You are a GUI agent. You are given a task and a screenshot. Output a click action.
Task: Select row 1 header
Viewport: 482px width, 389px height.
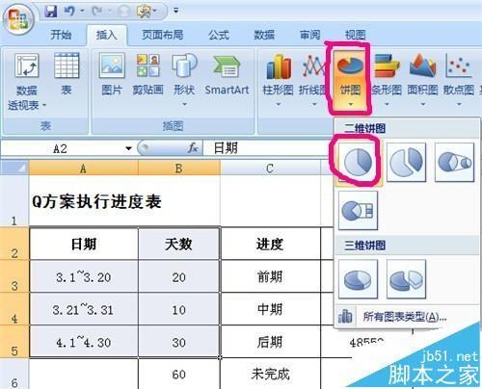(14, 201)
